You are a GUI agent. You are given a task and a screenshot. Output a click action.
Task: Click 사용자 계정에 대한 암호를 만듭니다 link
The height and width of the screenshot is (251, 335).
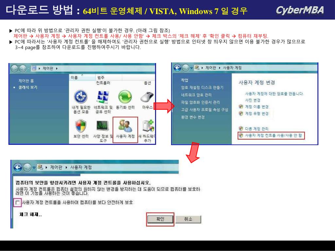tap(274, 94)
